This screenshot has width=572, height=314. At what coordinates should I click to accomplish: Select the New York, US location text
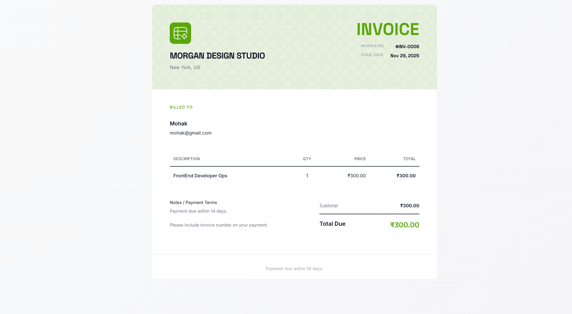pos(184,67)
